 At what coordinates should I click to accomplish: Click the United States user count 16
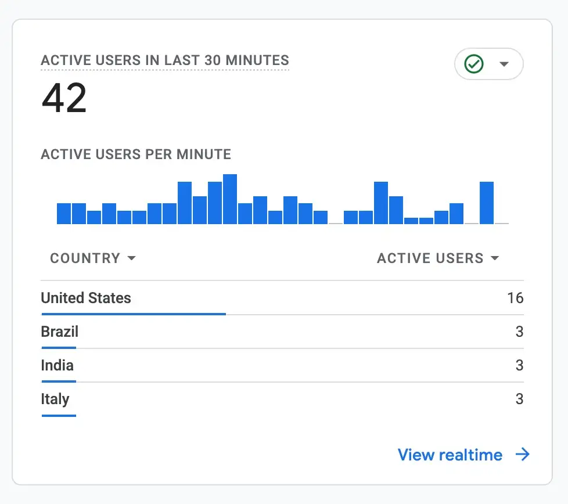(x=515, y=298)
